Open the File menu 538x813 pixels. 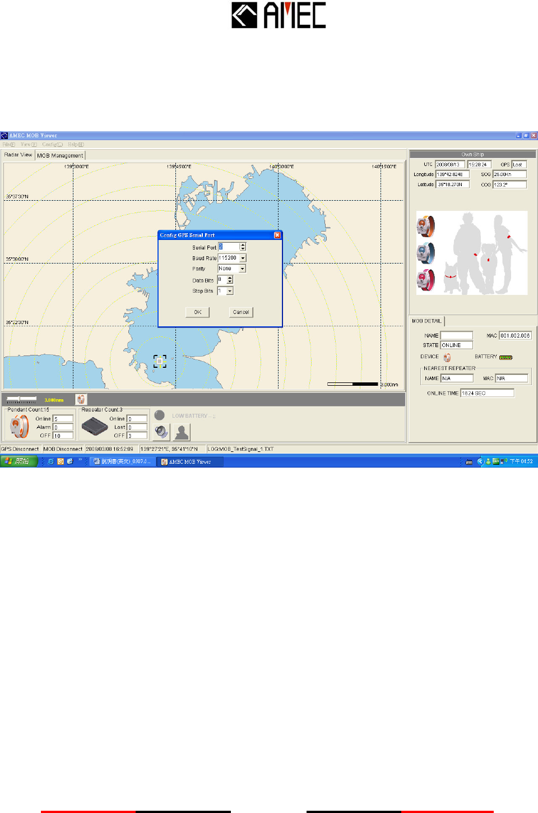click(x=9, y=145)
